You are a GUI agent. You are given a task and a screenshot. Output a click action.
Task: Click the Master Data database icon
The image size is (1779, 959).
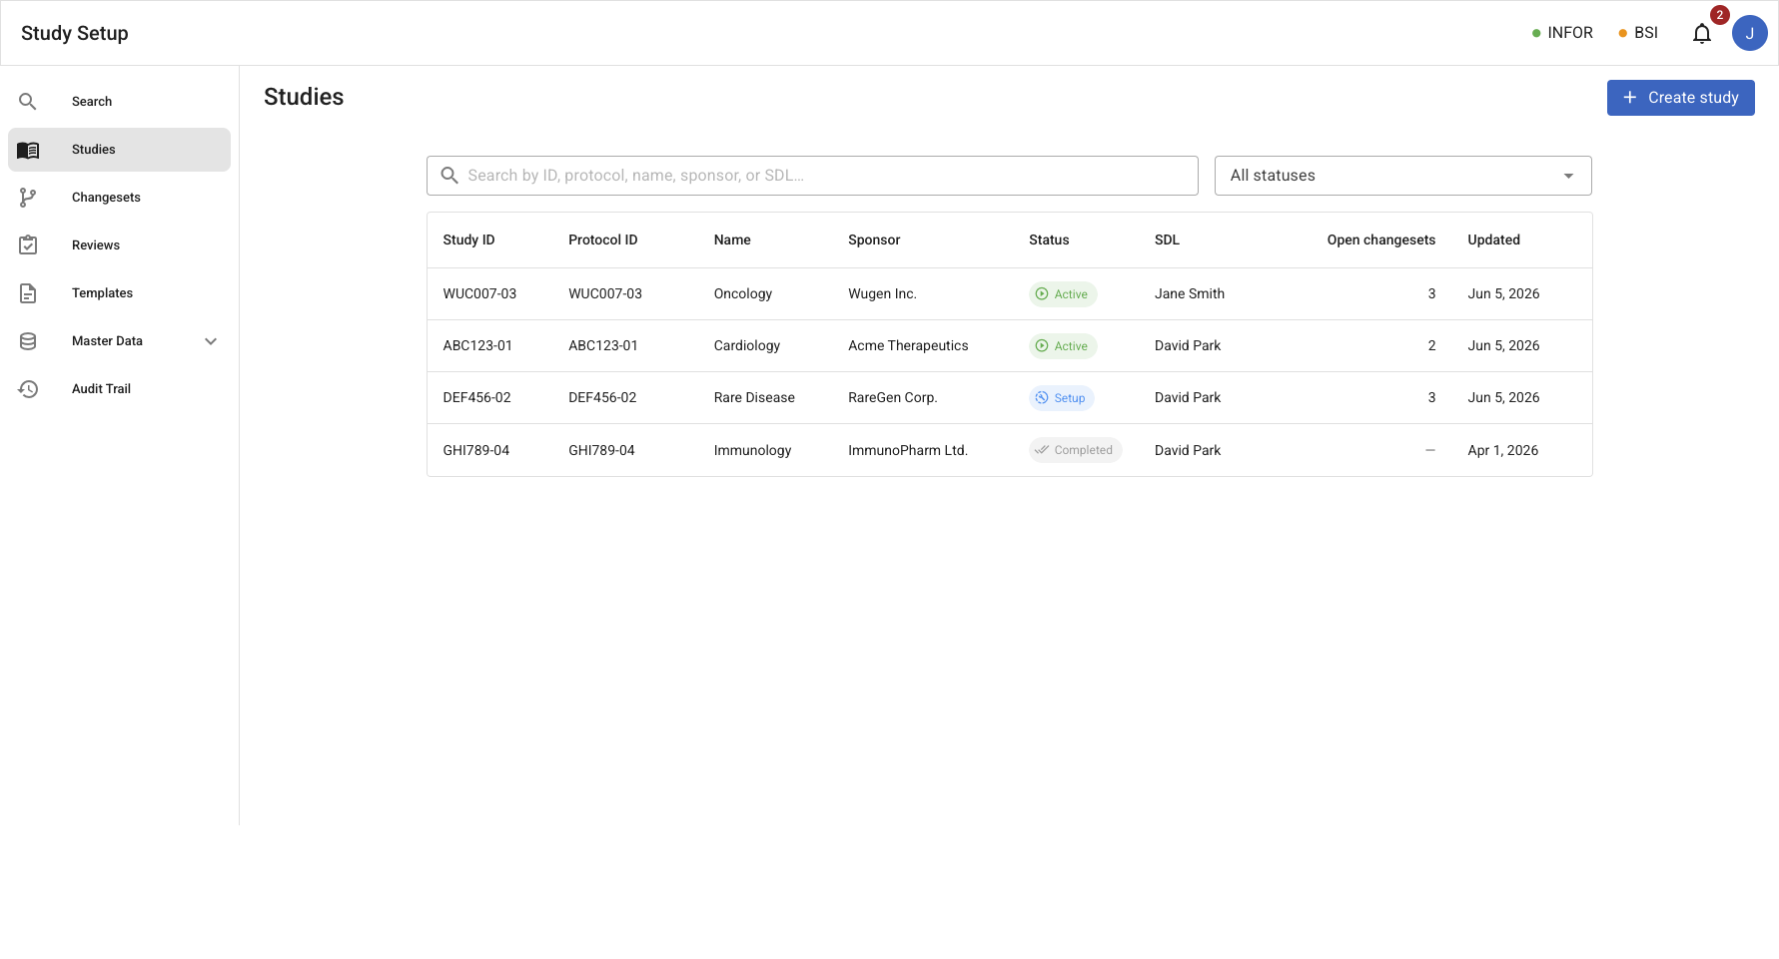pos(28,341)
